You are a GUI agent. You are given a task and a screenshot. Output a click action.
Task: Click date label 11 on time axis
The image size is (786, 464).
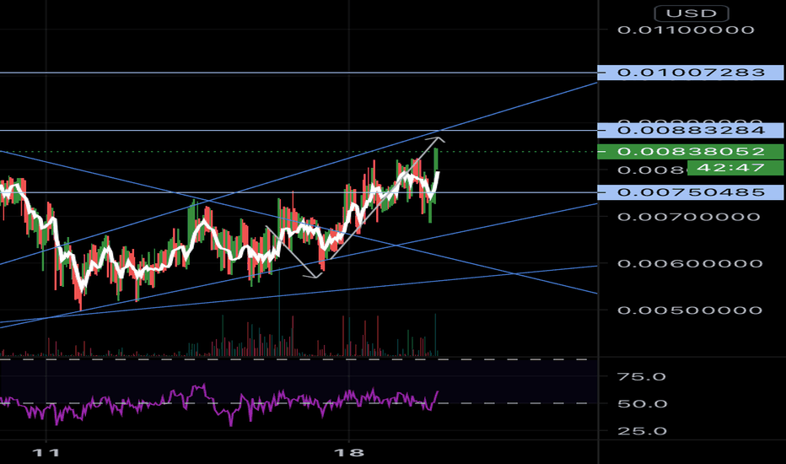[46, 453]
